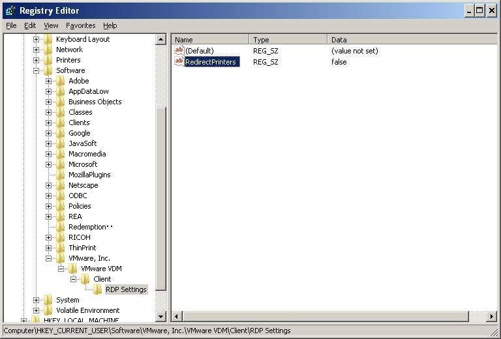Click the Network folder icon
Viewport: 501px width, 339px height.
pos(48,50)
